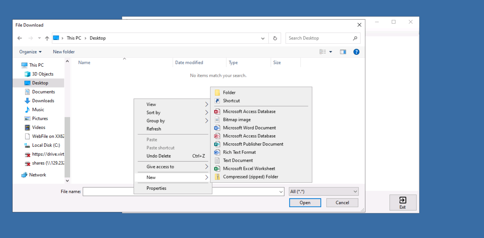Viewport: 484px width, 238px height.
Task: Choose Microsoft Word Document in New submenu
Action: coord(249,128)
